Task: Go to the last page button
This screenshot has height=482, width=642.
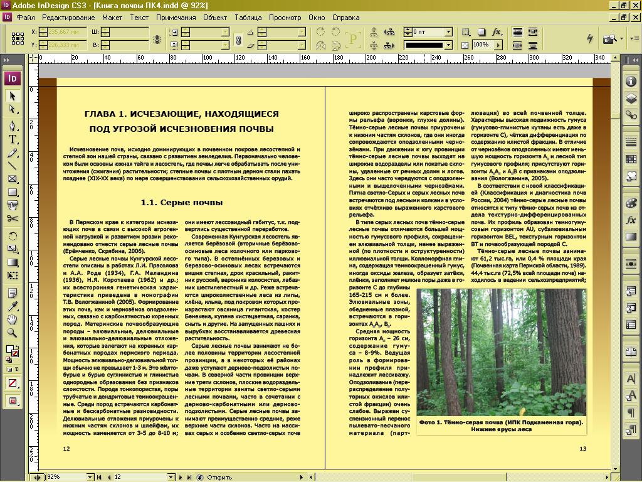Action: pyautogui.click(x=189, y=477)
